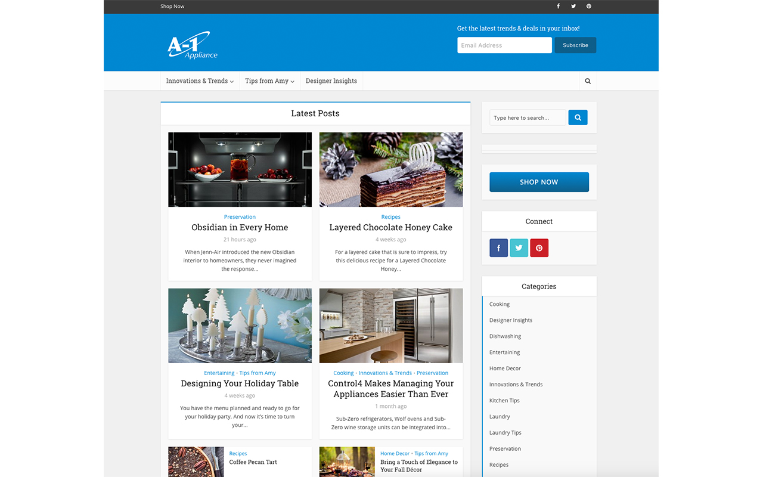The image size is (763, 477).
Task: Click the Subscribe button
Action: tap(575, 45)
